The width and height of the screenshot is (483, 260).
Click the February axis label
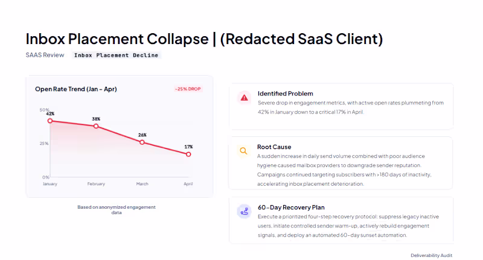(x=96, y=184)
